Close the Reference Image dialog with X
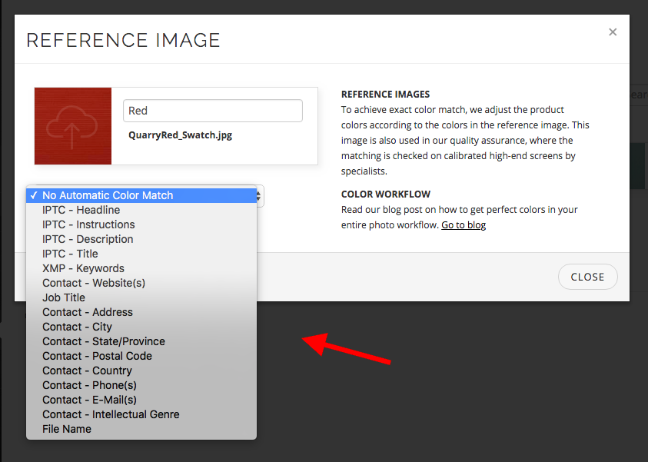The image size is (648, 462). [613, 32]
